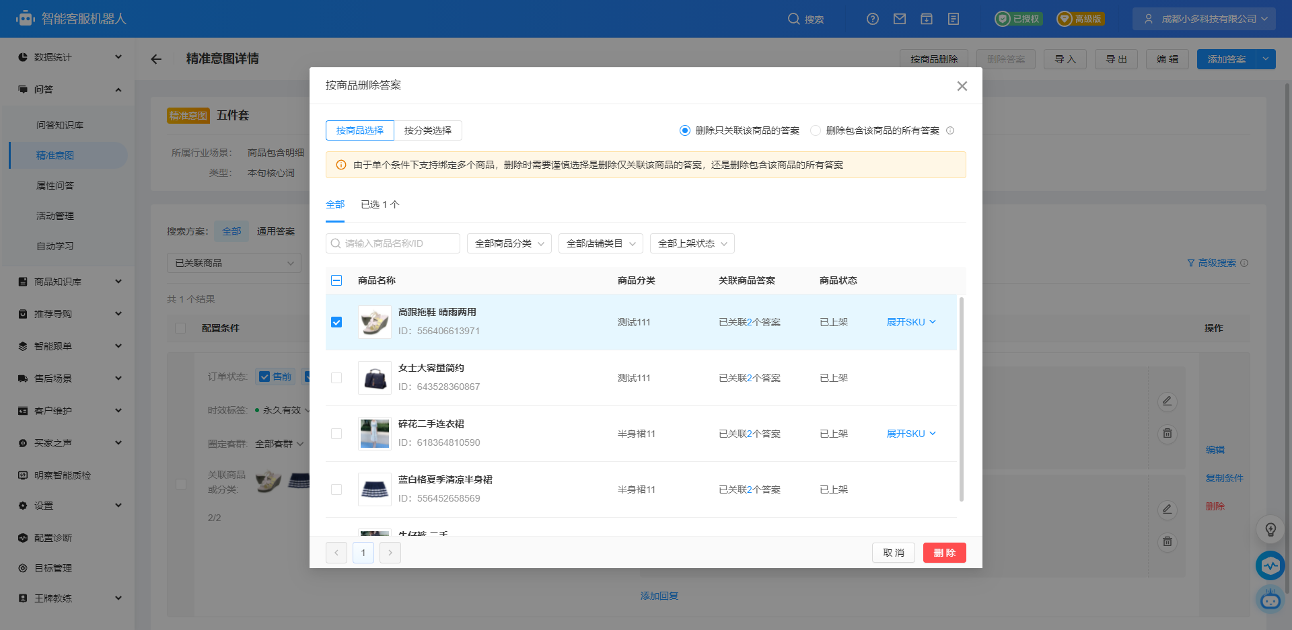Viewport: 1292px width, 630px height.
Task: Open the 添加答案 dropdown arrow
Action: (x=1266, y=59)
